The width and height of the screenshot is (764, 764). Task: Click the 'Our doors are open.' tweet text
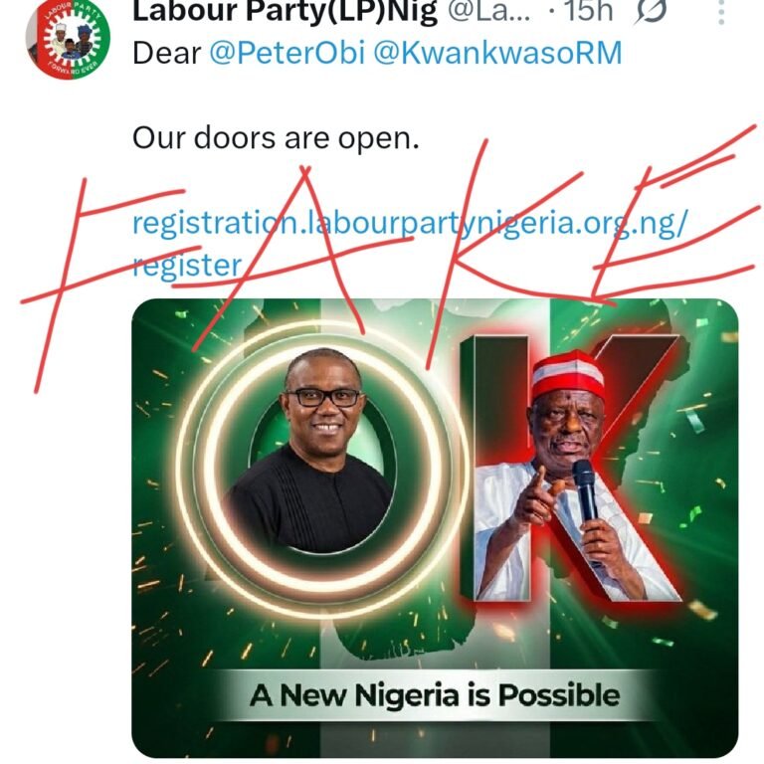point(276,138)
